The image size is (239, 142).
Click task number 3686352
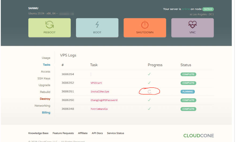coord(68,83)
